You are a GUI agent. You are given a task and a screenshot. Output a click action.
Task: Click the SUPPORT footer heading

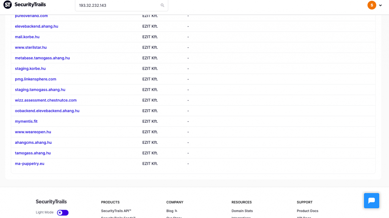pyautogui.click(x=304, y=202)
